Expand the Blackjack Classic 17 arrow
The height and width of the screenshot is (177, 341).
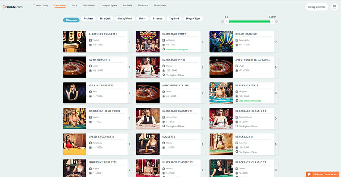[x=203, y=119]
